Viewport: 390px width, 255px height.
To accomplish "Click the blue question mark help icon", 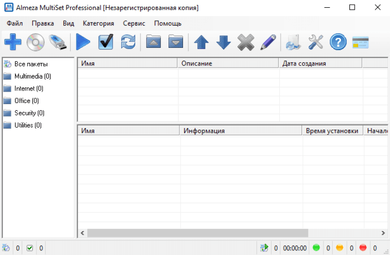I will click(338, 42).
